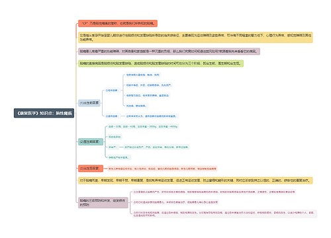The image size is (331, 238).
Task: Select the (1)出生前因素 node
Action: (89, 103)
